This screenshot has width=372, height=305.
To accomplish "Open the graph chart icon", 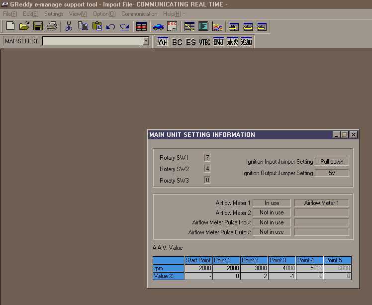I will [x=217, y=26].
